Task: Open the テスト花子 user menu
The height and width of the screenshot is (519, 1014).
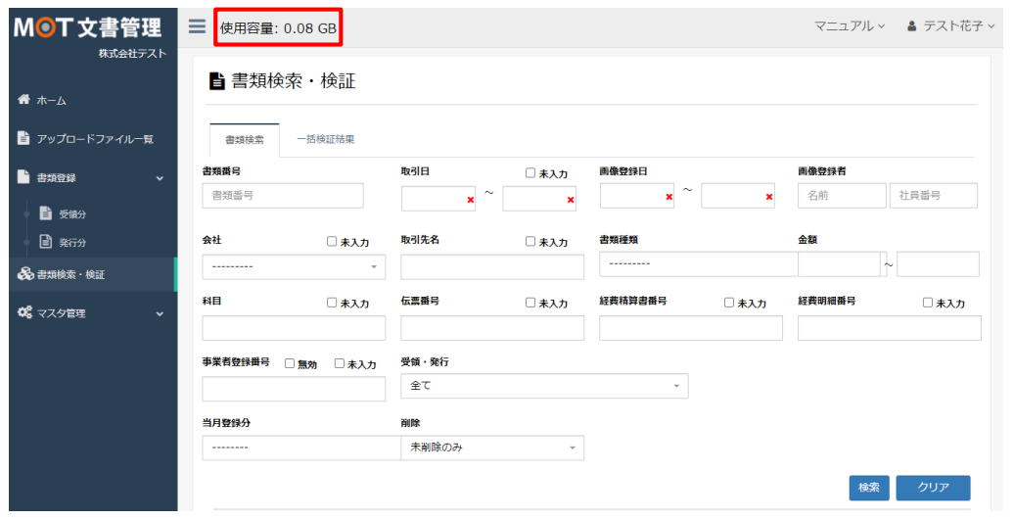Action: tap(950, 25)
